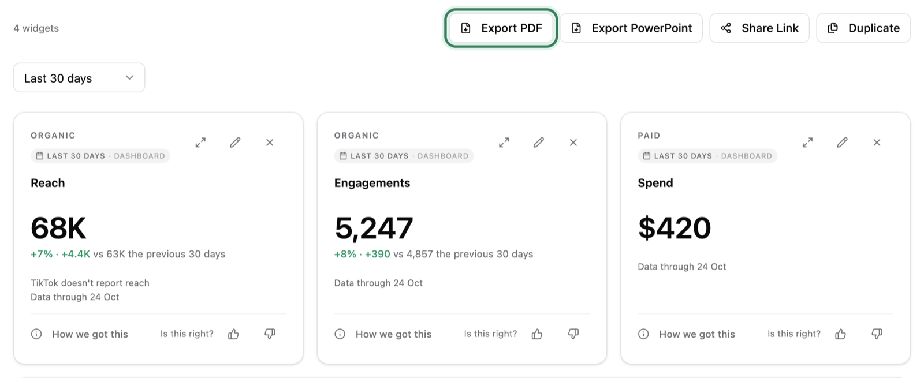
Task: Open How we got this for Reach
Action: click(80, 334)
